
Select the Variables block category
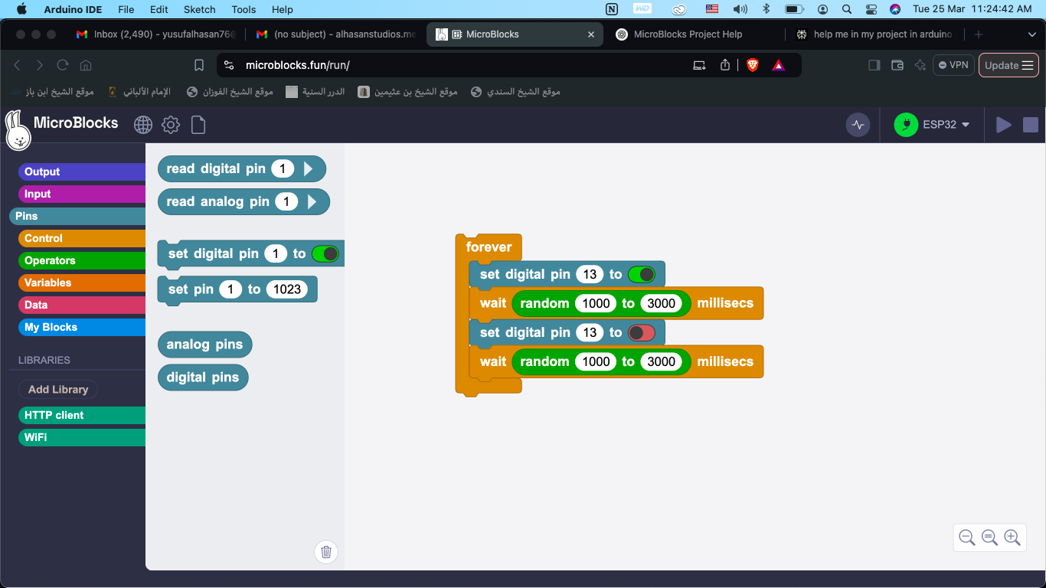[82, 283]
